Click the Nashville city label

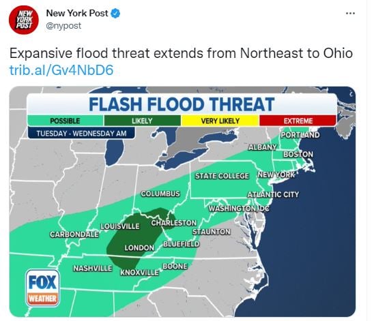[x=93, y=269]
